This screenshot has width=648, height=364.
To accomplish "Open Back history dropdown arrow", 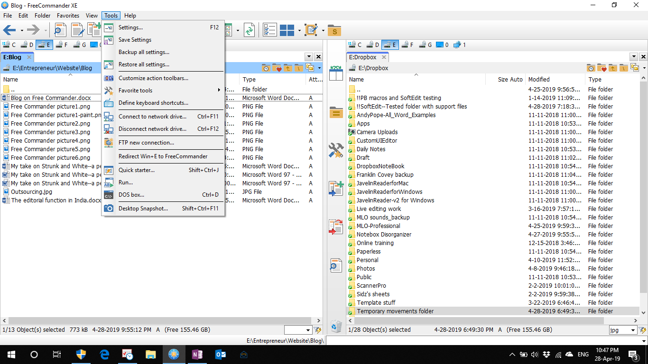I will (x=22, y=31).
